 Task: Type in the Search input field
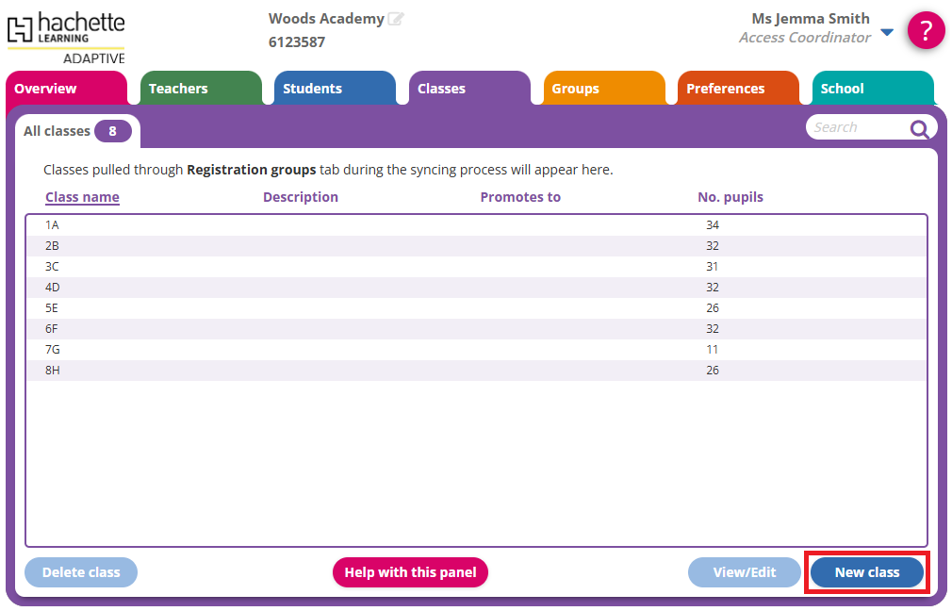tap(853, 127)
